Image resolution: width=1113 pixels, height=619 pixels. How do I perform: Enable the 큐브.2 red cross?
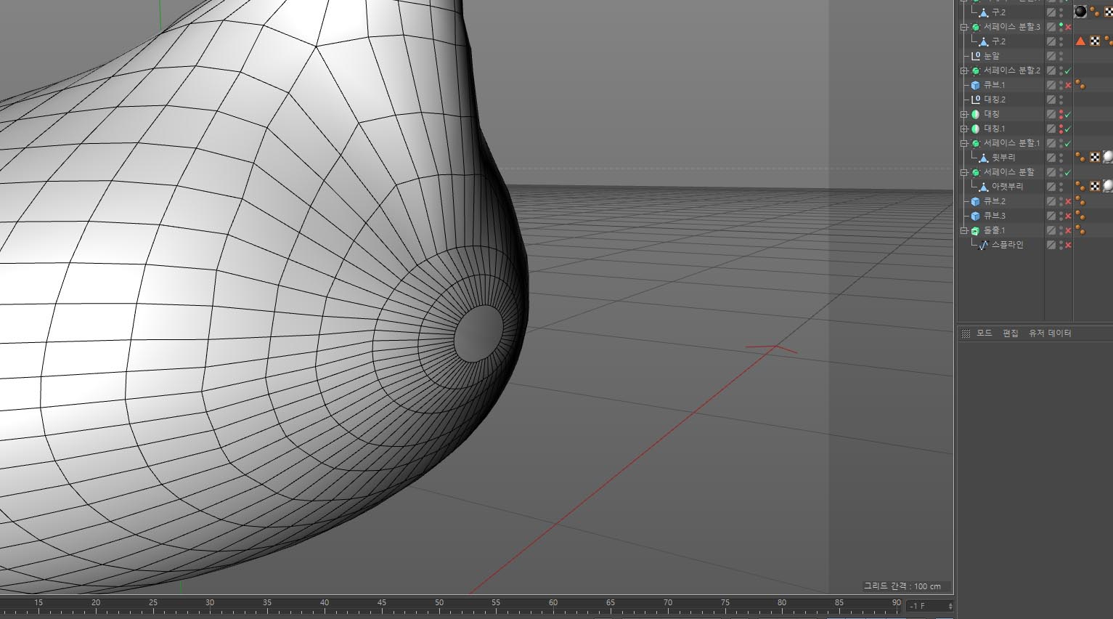pyautogui.click(x=1068, y=201)
